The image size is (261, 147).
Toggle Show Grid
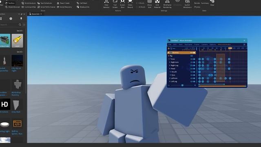150,4
